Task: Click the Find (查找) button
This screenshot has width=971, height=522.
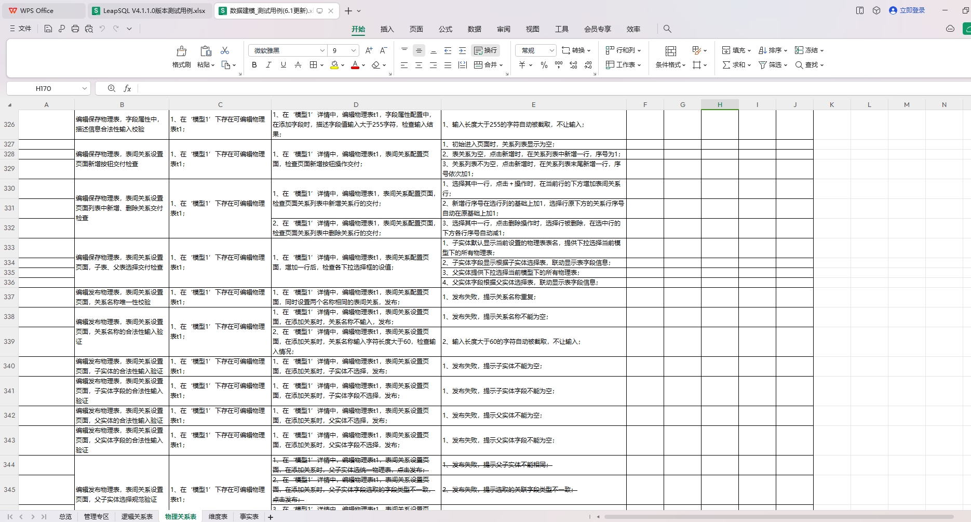Action: point(809,65)
